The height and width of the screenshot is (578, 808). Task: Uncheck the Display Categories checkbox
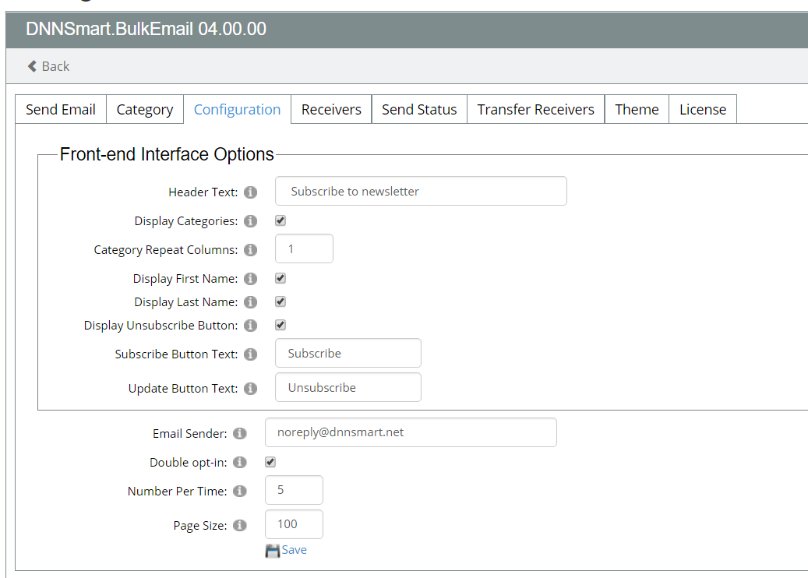coord(281,220)
